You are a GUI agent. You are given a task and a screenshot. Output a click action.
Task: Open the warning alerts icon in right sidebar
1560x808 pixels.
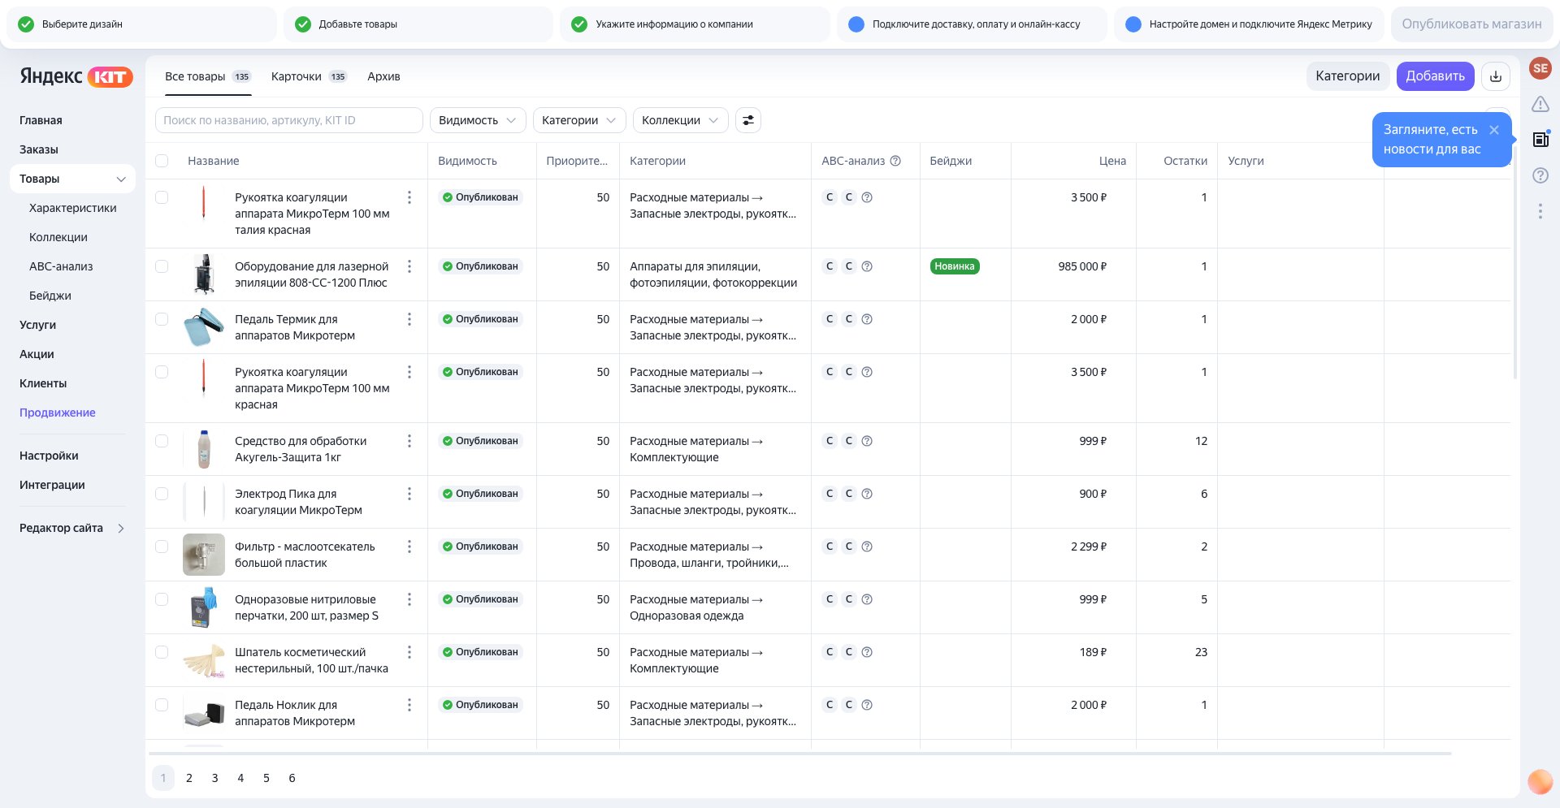[x=1540, y=104]
